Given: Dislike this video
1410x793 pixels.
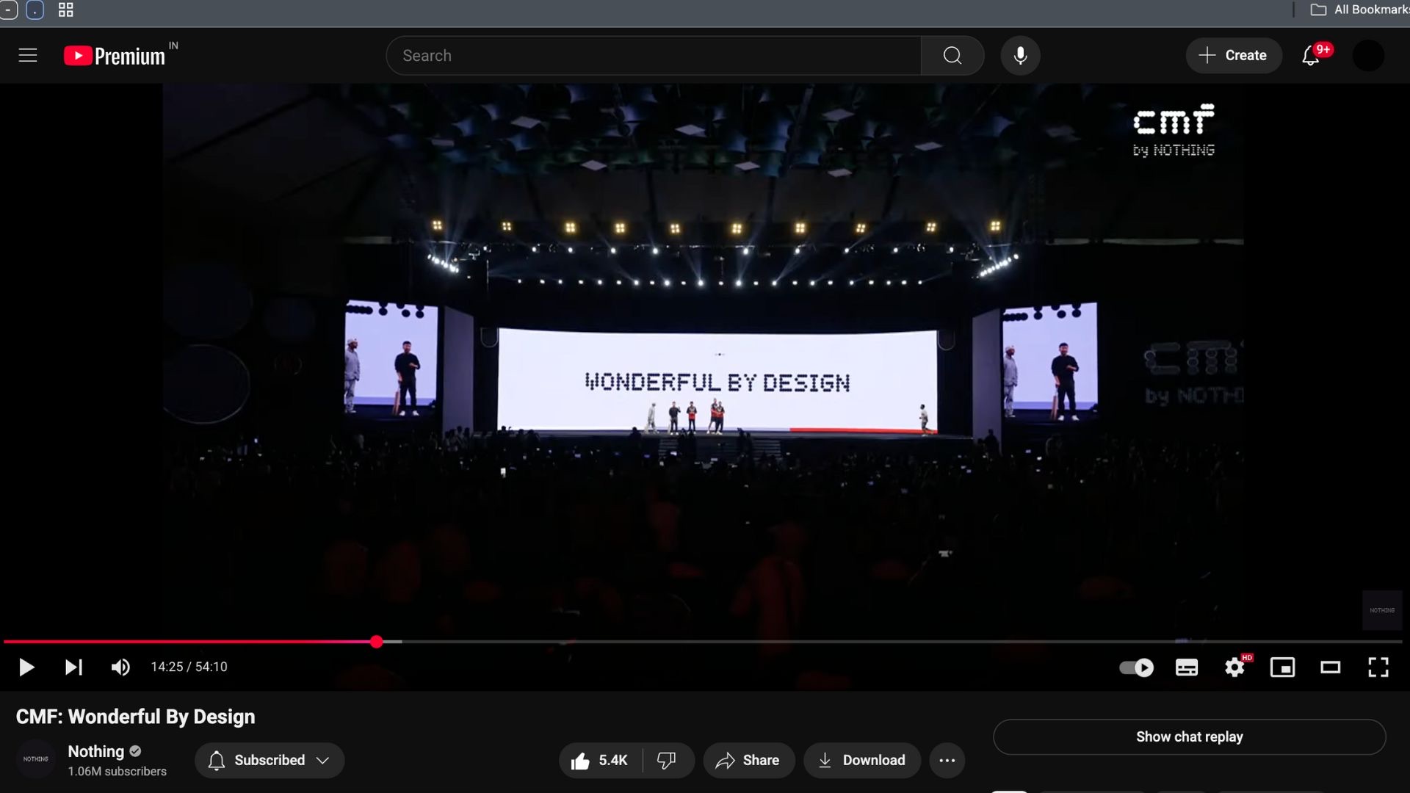Looking at the screenshot, I should pyautogui.click(x=667, y=761).
